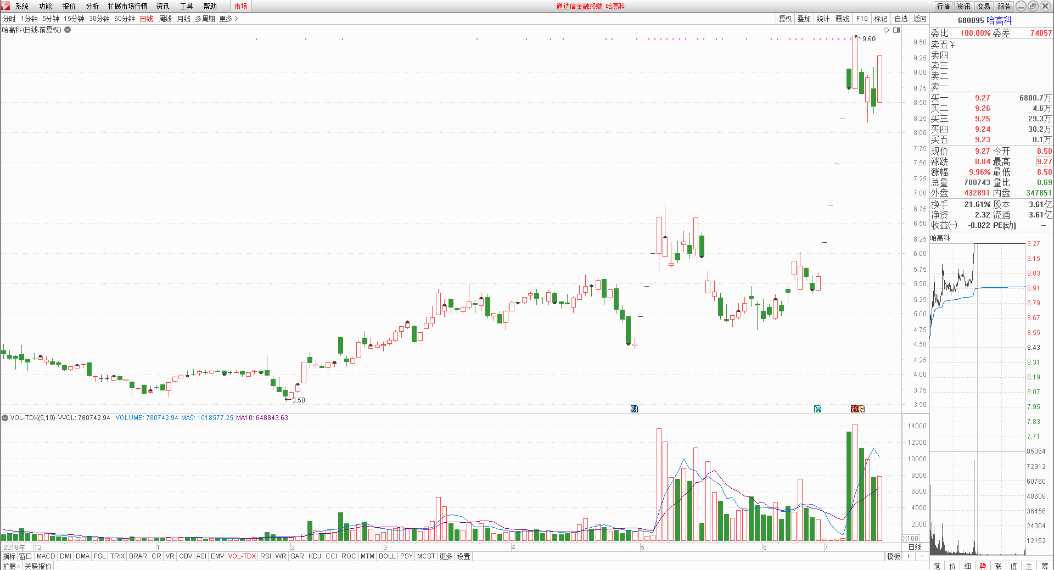Expand 更多 periods chevron
This screenshot has width=1054, height=570.
pos(228,19)
